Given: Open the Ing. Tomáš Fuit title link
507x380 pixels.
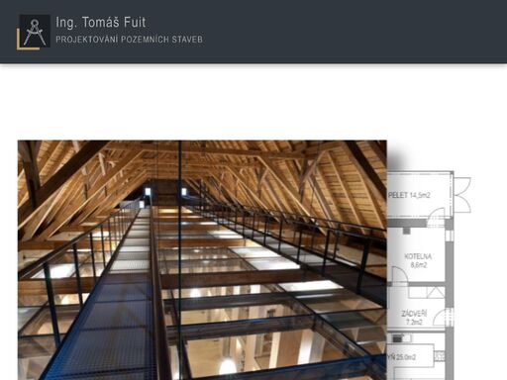Looking at the screenshot, I should point(101,23).
